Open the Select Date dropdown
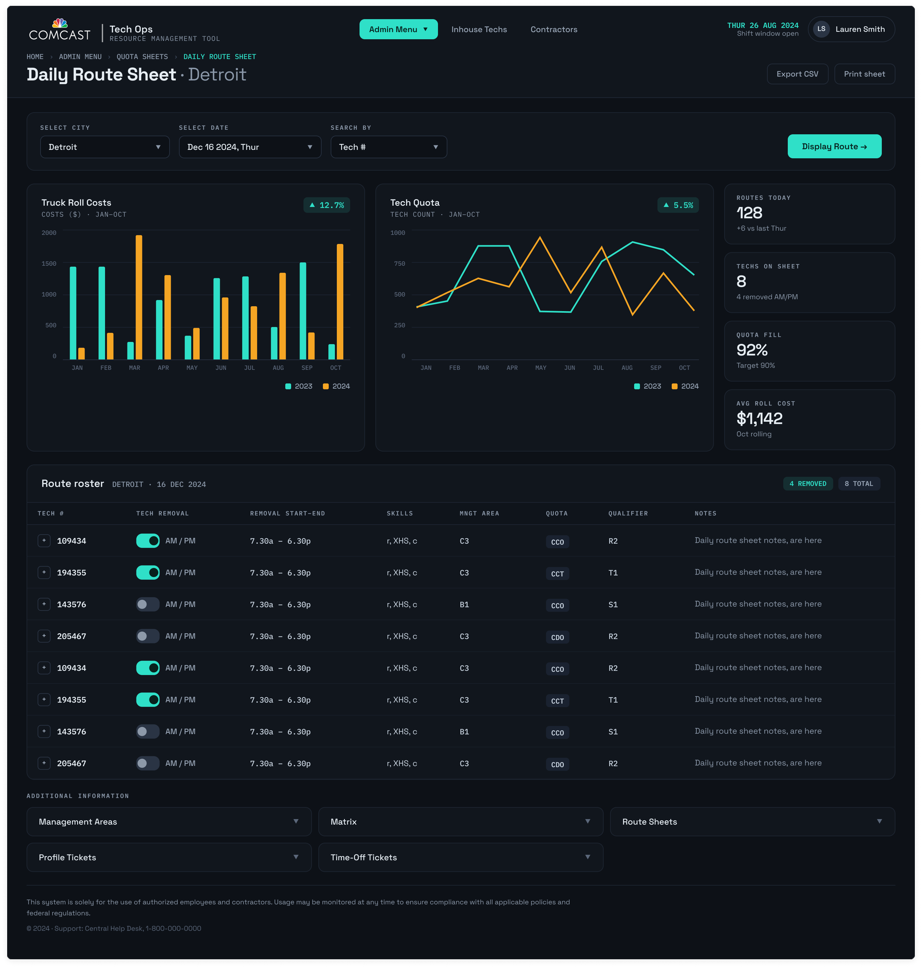The height and width of the screenshot is (968, 922). tap(250, 147)
